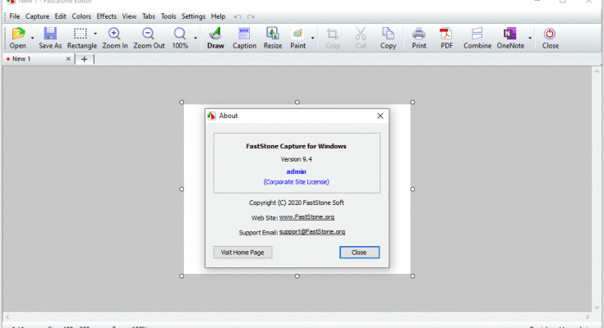Screen dimensions: 604x328
Task: Click the red Close power icon
Action: tap(550, 34)
